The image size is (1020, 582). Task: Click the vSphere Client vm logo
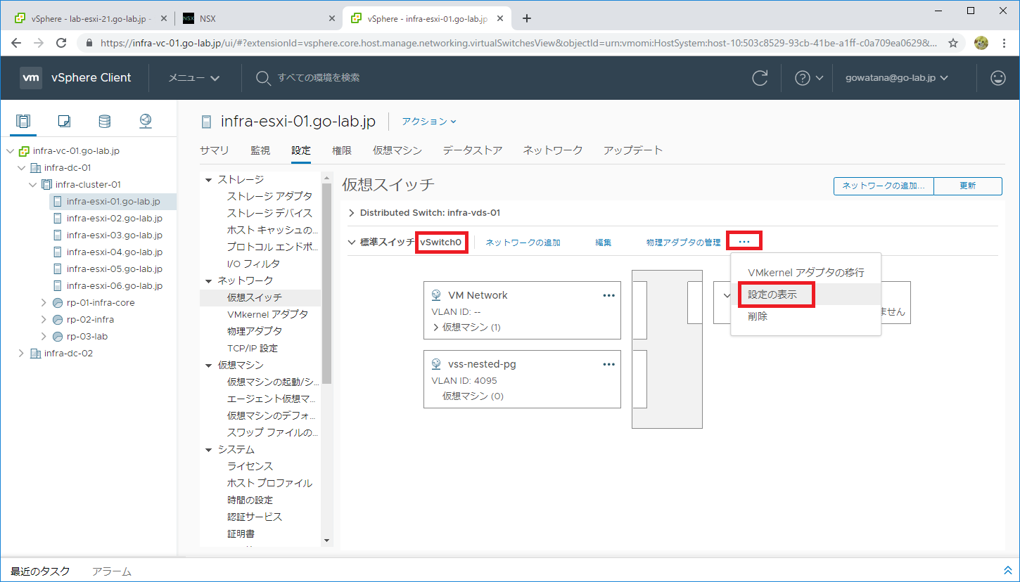click(30, 78)
